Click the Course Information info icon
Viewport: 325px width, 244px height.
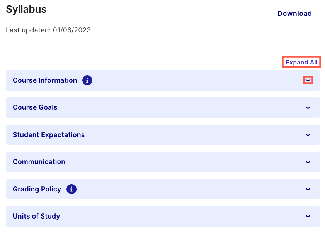(87, 80)
